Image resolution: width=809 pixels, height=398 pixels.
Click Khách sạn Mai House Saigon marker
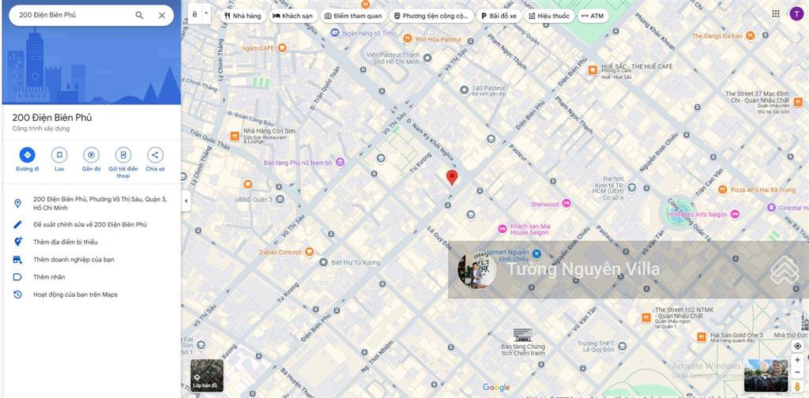click(x=502, y=229)
